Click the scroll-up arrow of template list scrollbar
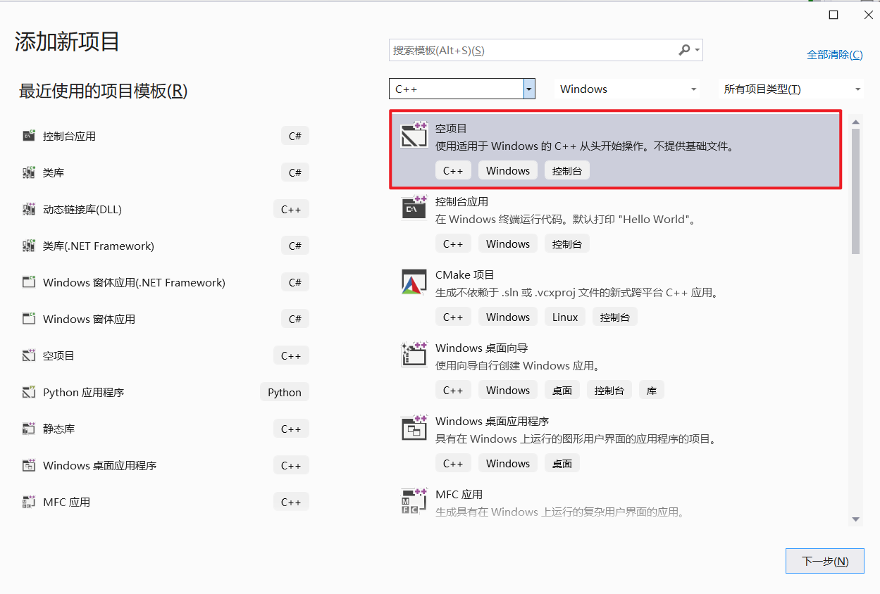This screenshot has width=880, height=594. pyautogui.click(x=856, y=122)
